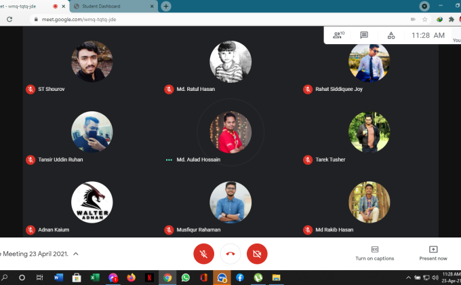Open Firefox from the taskbar
This screenshot has width=461, height=285.
click(x=131, y=278)
